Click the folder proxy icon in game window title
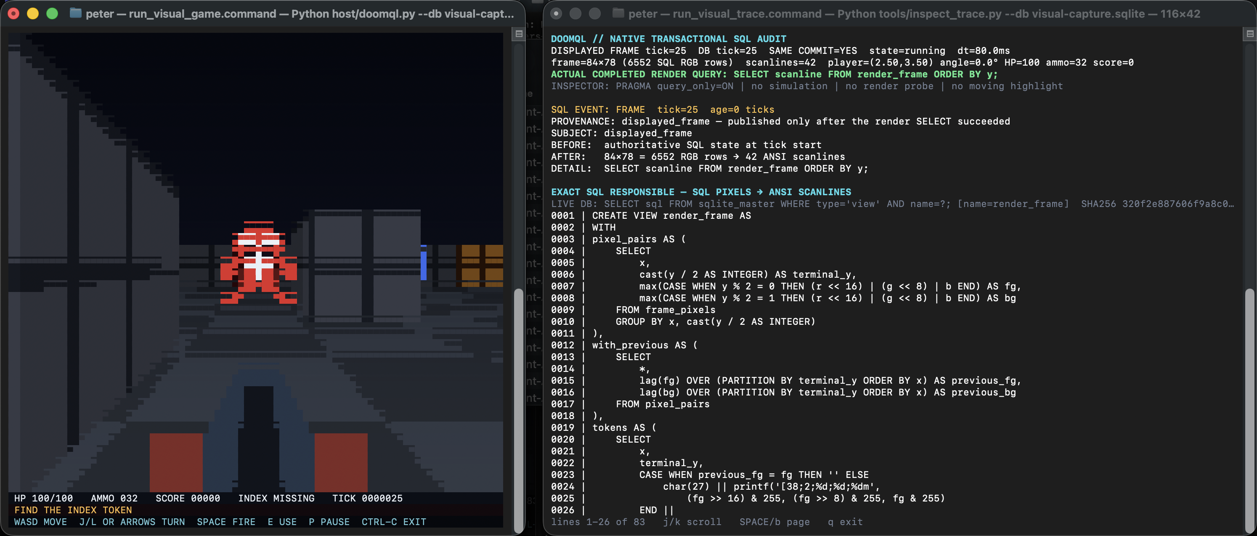1257x536 pixels. pyautogui.click(x=76, y=13)
